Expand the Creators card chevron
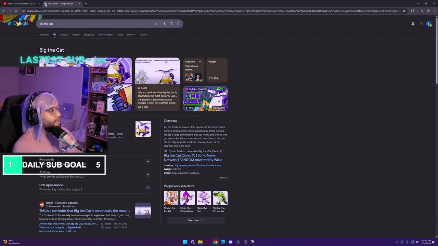 coord(200,62)
